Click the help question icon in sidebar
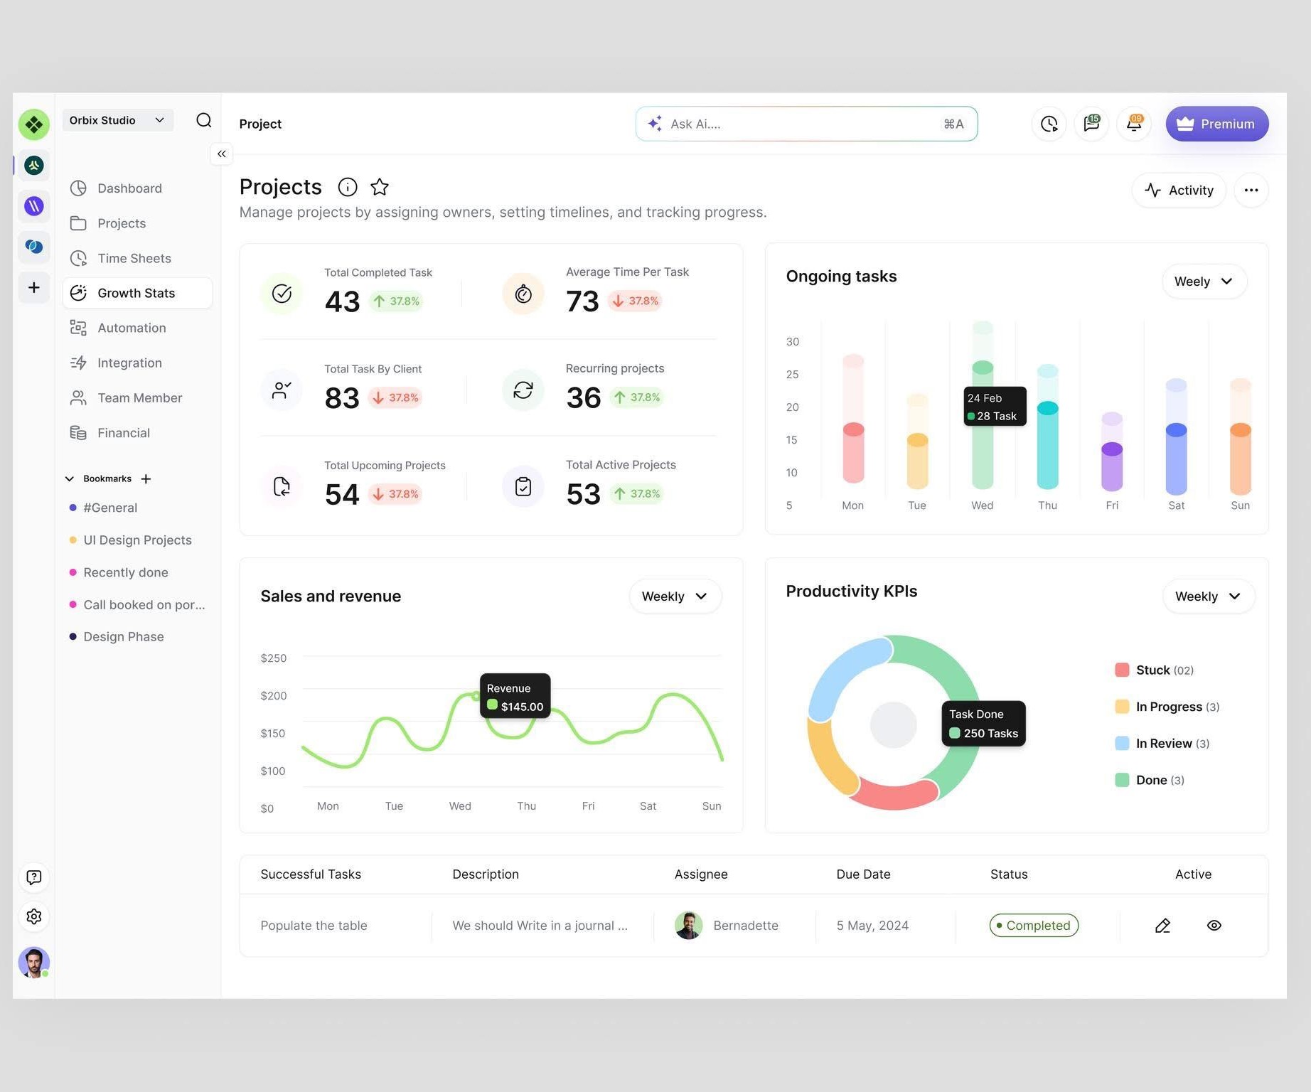This screenshot has height=1092, width=1311. point(33,877)
